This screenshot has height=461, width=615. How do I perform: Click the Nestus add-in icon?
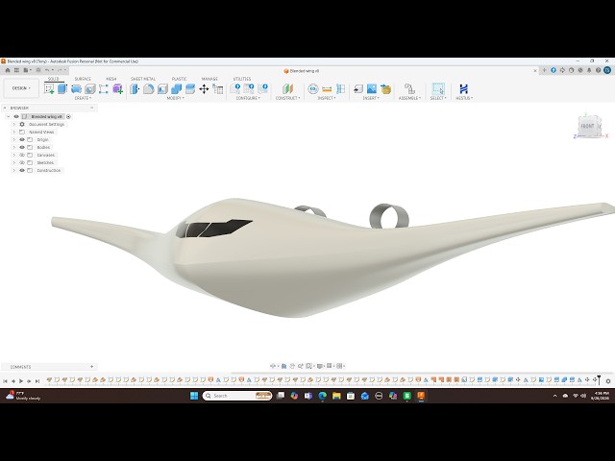(463, 89)
